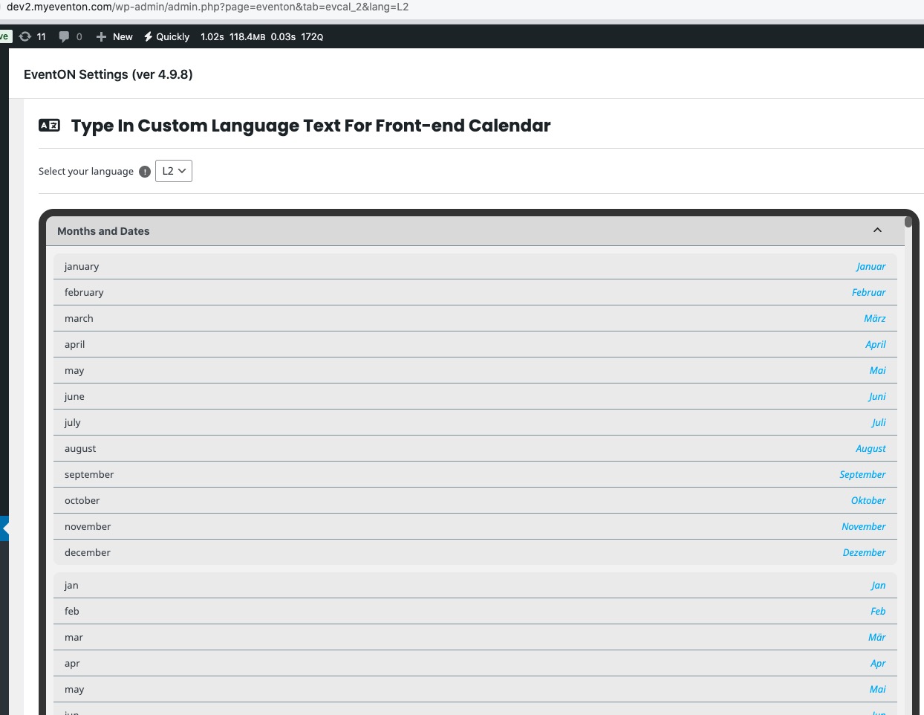Viewport: 924px width, 715px height.
Task: Edit the Juli translation value
Action: point(879,422)
